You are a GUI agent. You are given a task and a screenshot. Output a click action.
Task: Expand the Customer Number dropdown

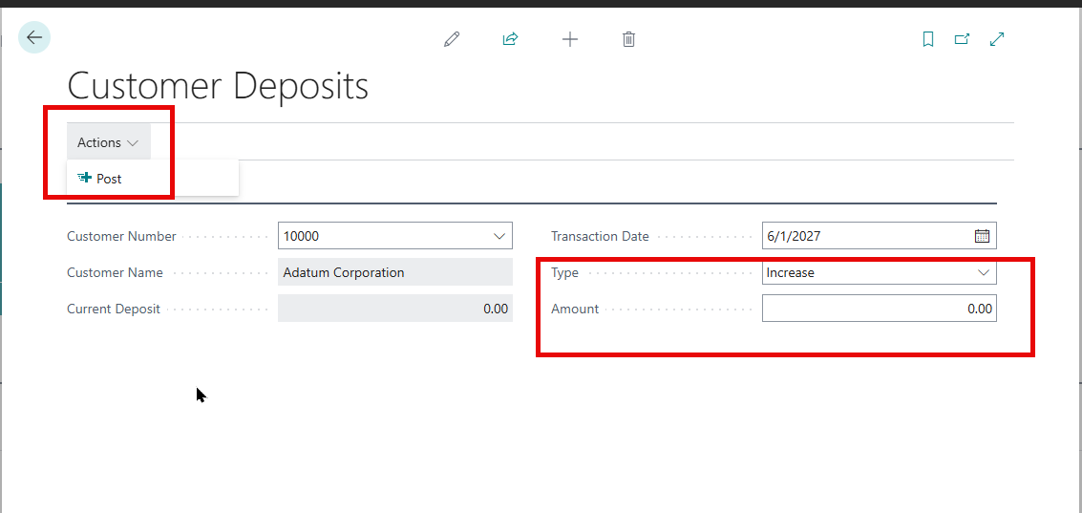[x=499, y=236]
